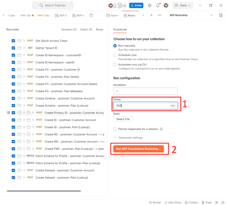This screenshot has height=205, width=226.
Task: Uncheck Gather Tenant ID request
Action: (13, 48)
